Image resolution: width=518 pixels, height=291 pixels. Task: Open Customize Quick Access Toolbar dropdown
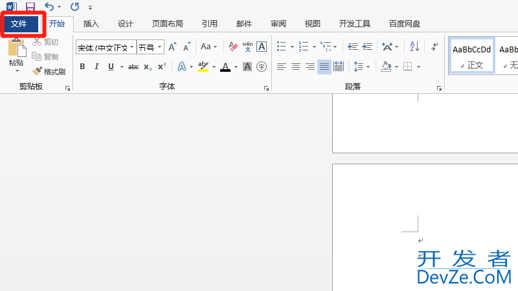[x=90, y=7]
